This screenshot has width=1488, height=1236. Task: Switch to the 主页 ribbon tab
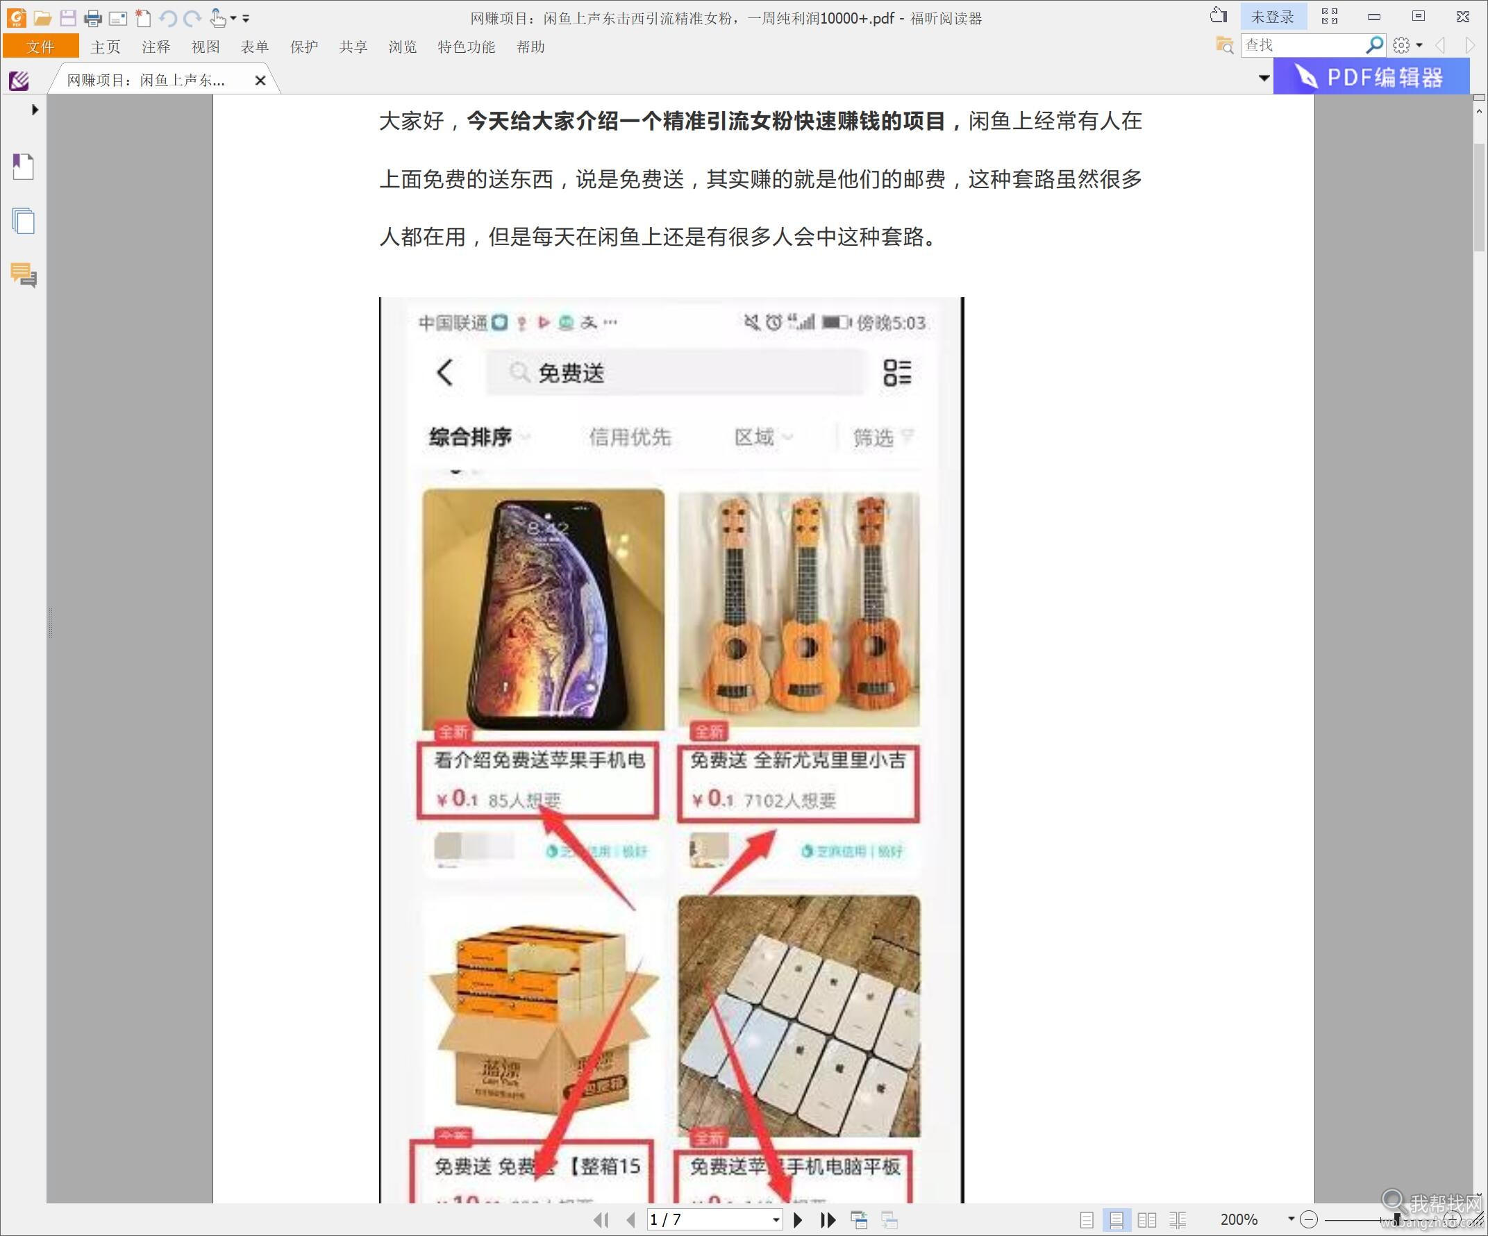(106, 47)
